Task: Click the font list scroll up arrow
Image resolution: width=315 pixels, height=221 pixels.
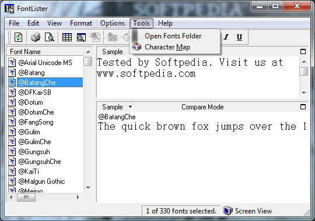Action: pyautogui.click(x=88, y=52)
